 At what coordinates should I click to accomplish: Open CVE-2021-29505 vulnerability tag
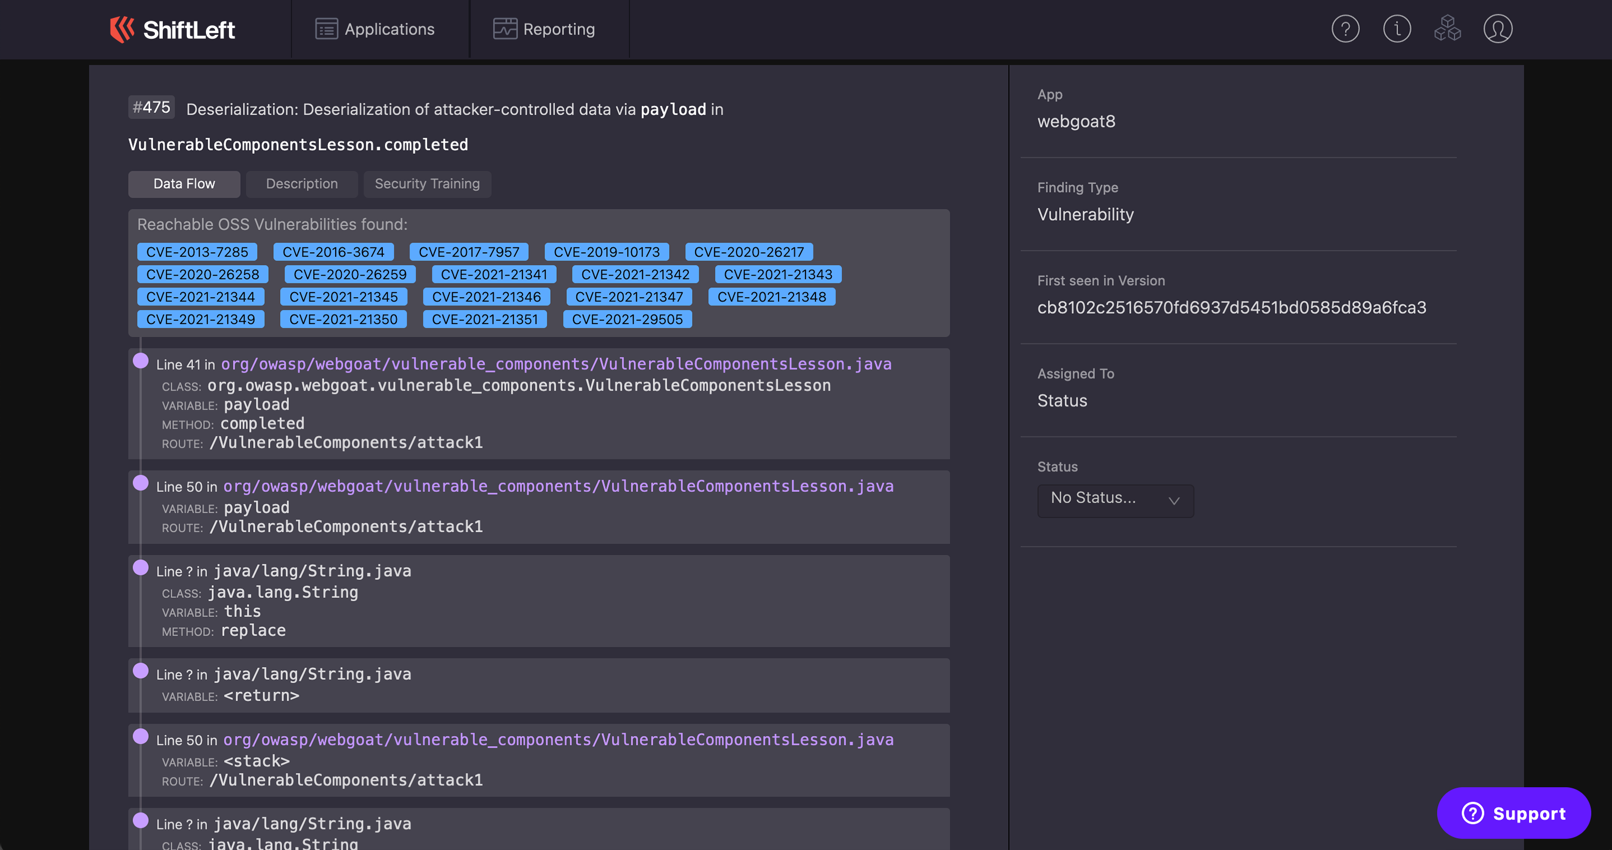[627, 319]
